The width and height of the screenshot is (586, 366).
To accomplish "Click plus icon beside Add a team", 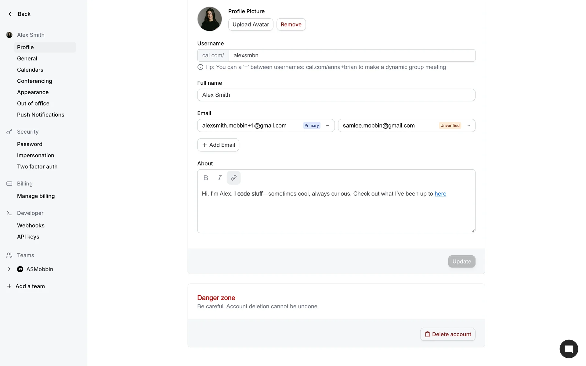I will coord(9,286).
